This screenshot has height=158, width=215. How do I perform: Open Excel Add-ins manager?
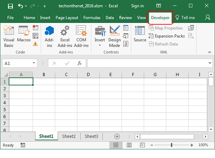[65, 37]
